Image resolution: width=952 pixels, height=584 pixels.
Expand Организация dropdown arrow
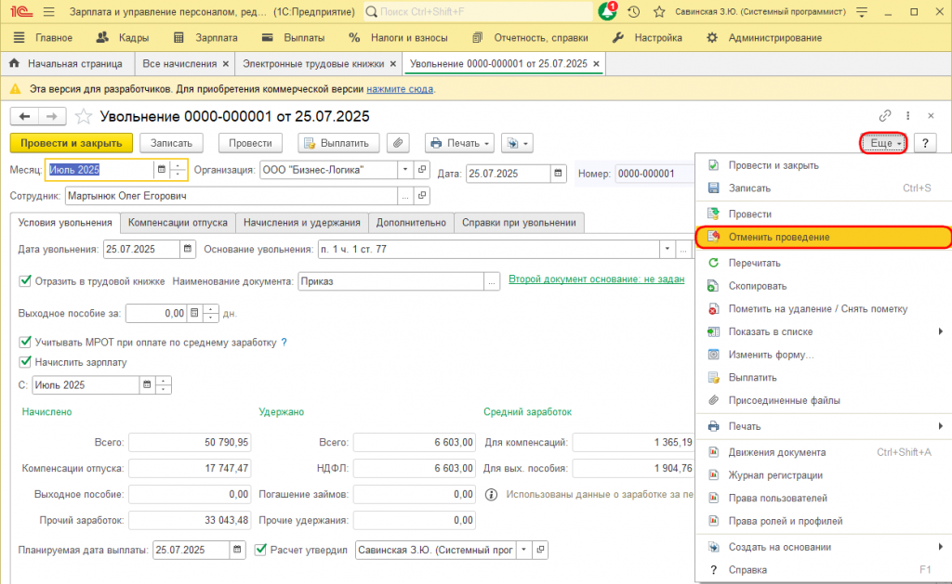[405, 170]
